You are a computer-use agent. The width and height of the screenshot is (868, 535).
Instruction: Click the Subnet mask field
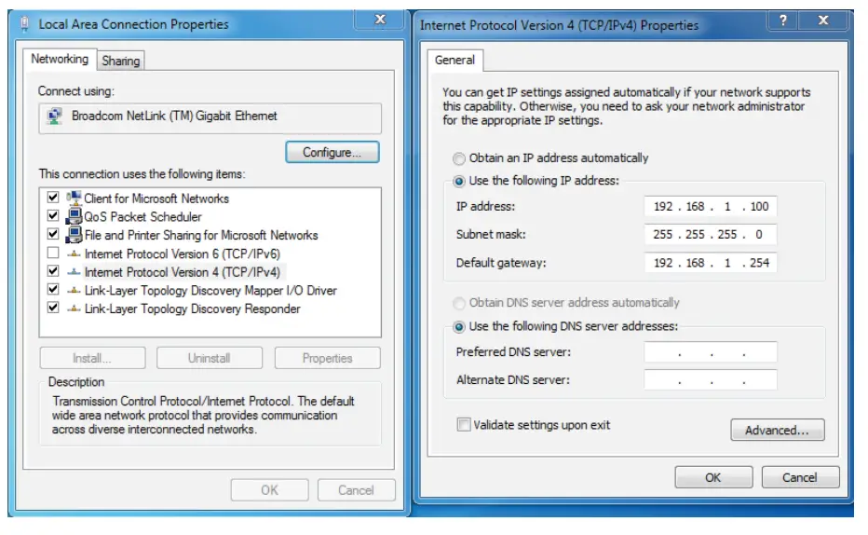(711, 234)
